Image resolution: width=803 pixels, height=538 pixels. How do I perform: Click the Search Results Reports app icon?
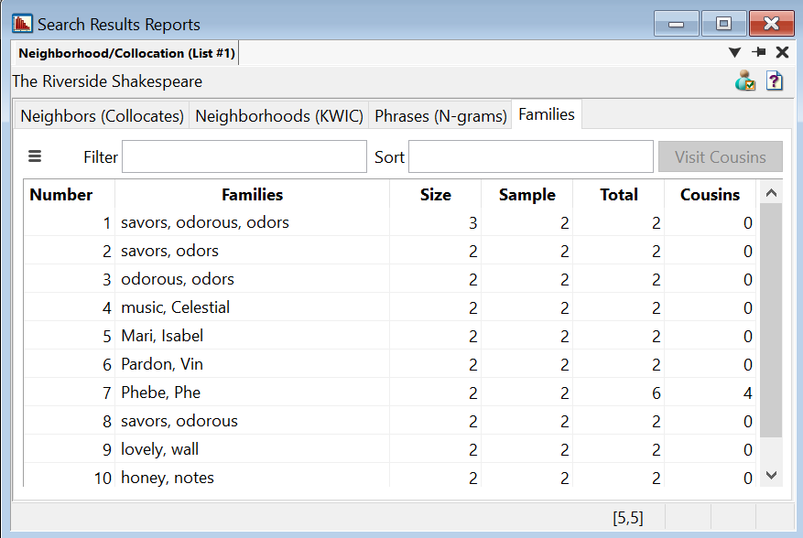click(x=22, y=24)
